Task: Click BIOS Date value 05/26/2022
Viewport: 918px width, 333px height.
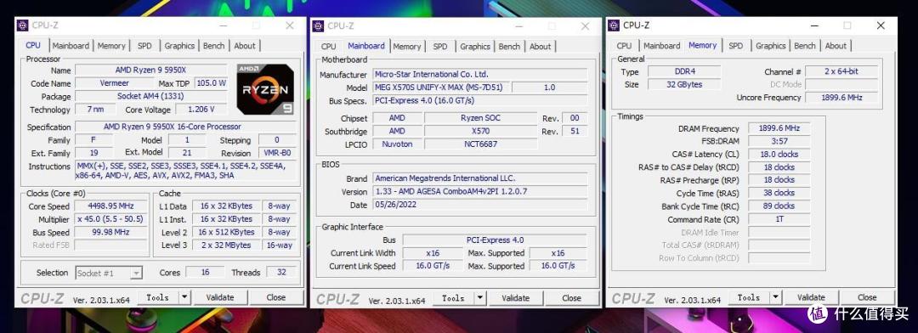Action: (x=480, y=205)
